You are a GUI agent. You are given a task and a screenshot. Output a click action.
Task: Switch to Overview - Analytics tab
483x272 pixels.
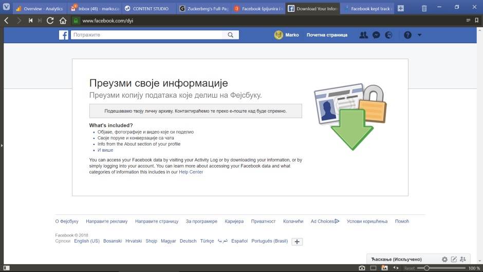pyautogui.click(x=39, y=9)
